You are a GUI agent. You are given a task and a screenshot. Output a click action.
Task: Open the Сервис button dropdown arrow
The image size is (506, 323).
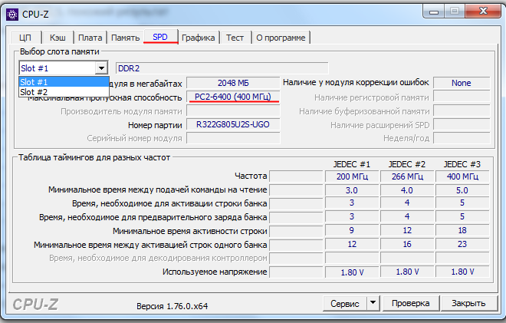point(373,303)
